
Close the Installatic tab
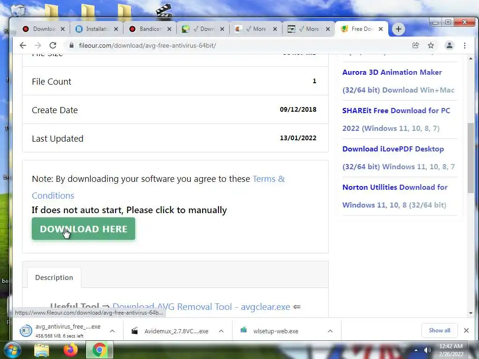(x=116, y=29)
